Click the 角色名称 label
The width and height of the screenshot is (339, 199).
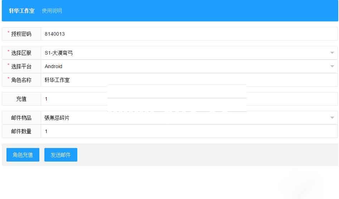tap(21, 80)
